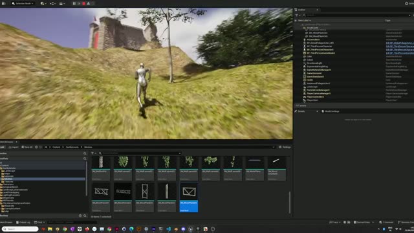Image resolution: width=414 pixels, height=233 pixels.
Task: Open Derived Data status menu
Action: (364, 223)
